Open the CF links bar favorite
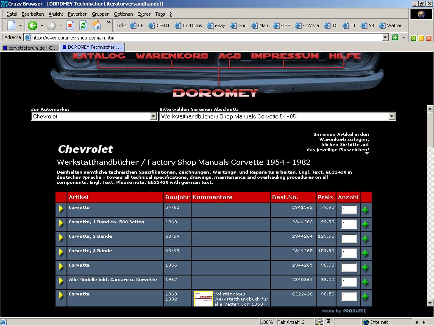The width and height of the screenshot is (434, 326). (x=137, y=25)
